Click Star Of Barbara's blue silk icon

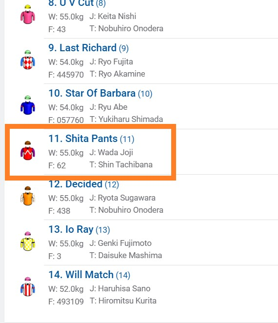click(x=28, y=105)
